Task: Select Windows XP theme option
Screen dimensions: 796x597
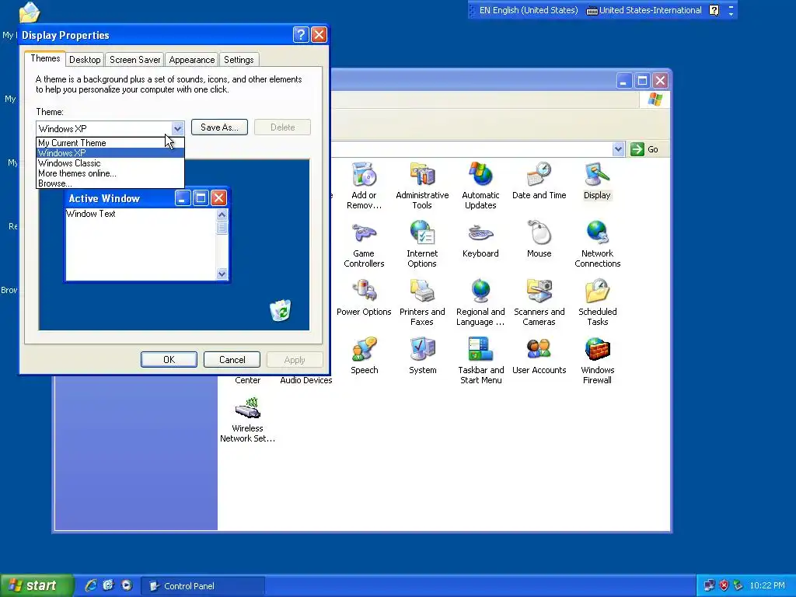Action: click(x=110, y=153)
